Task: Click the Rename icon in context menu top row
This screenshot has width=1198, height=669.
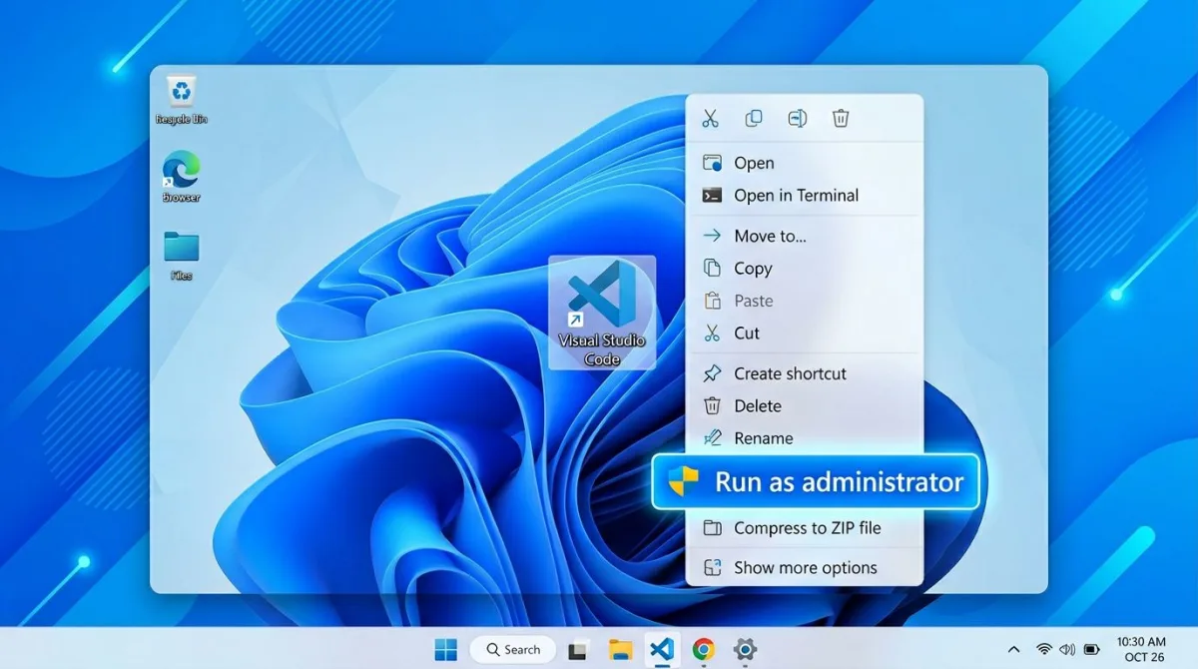Action: coord(798,119)
